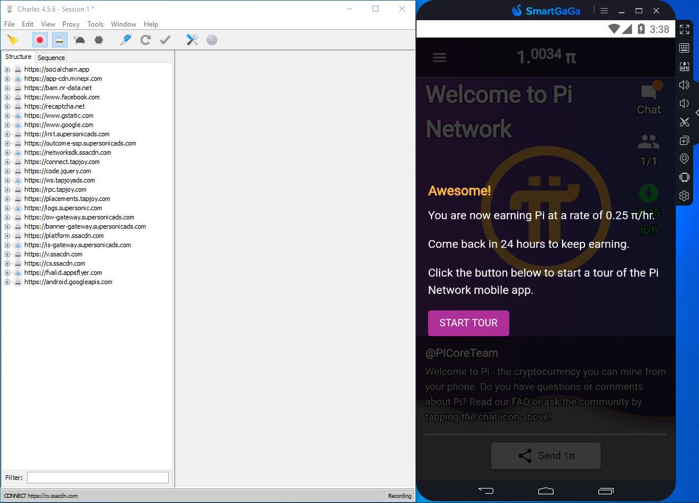Click the Recording status button
699x503 pixels.
click(400, 495)
